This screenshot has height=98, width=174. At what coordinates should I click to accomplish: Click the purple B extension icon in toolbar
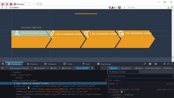coord(120,7)
